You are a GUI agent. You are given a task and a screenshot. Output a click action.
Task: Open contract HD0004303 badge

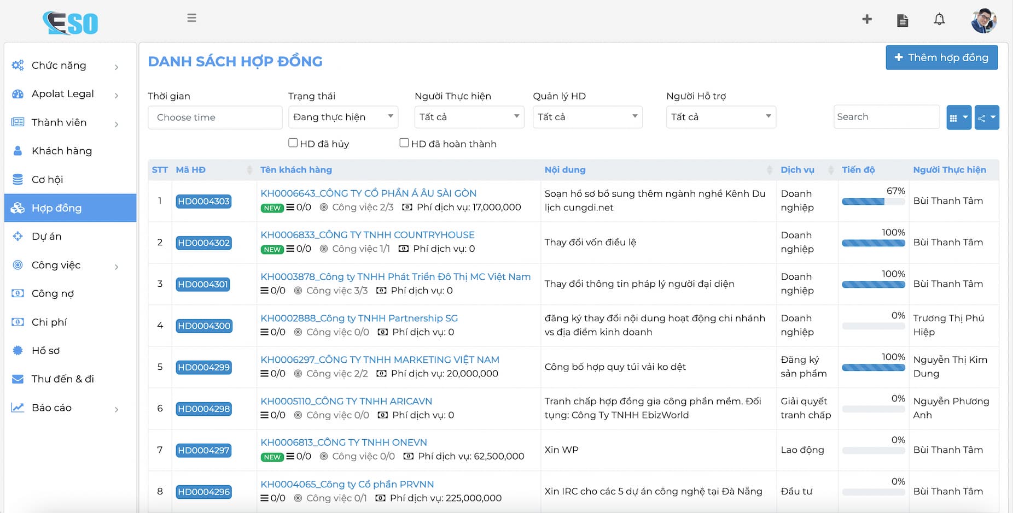[203, 201]
